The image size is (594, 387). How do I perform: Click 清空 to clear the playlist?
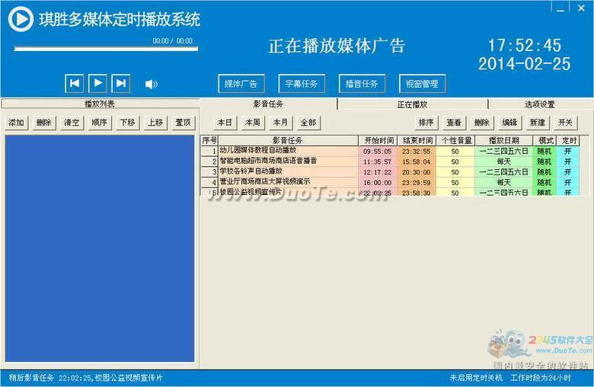72,123
